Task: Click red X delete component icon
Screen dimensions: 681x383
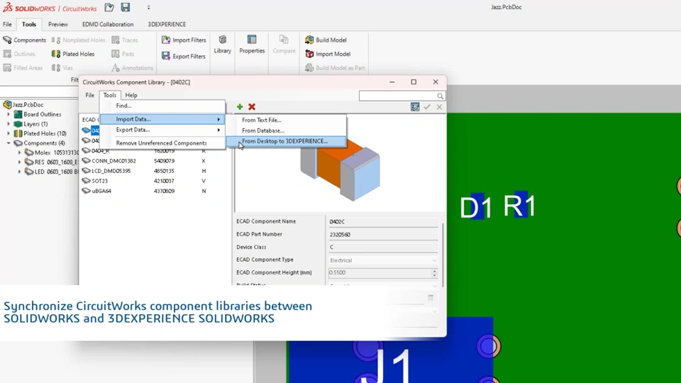Action: coord(252,106)
